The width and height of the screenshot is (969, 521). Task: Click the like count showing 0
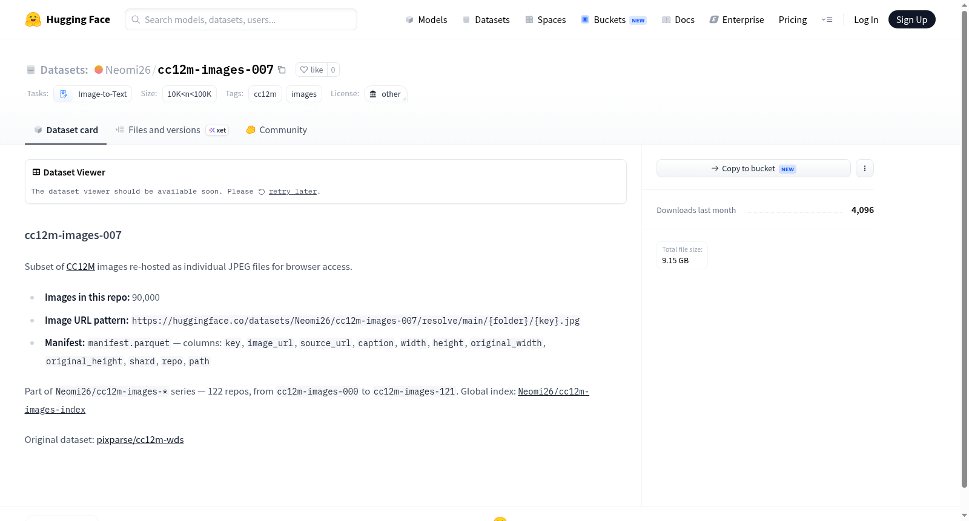tap(333, 70)
